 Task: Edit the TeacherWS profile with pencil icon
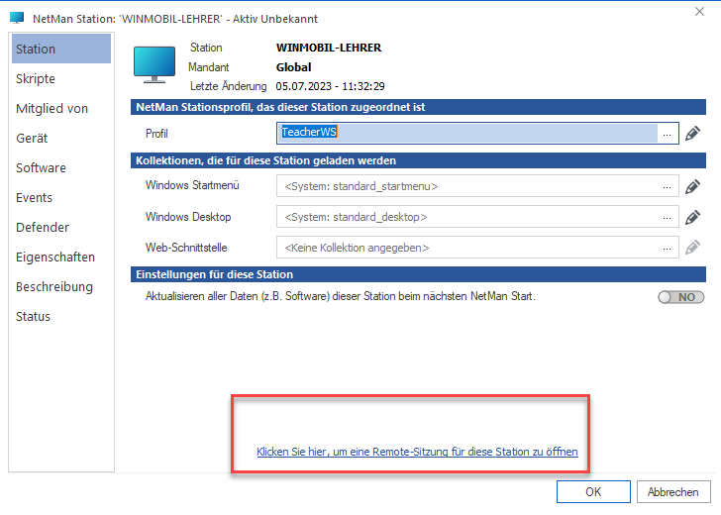coord(692,134)
